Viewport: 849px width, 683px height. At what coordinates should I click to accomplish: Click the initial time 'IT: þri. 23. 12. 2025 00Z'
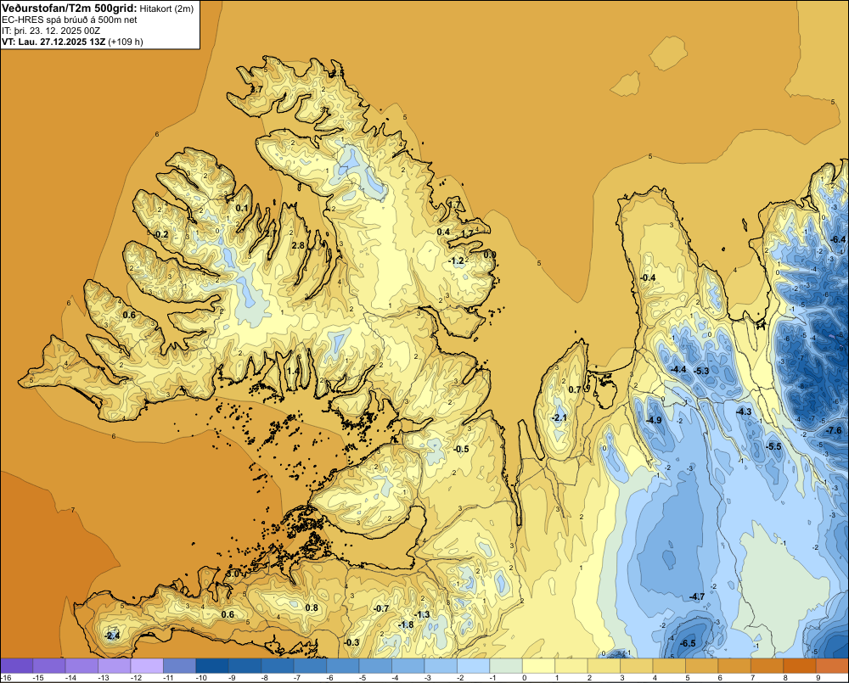coord(51,31)
